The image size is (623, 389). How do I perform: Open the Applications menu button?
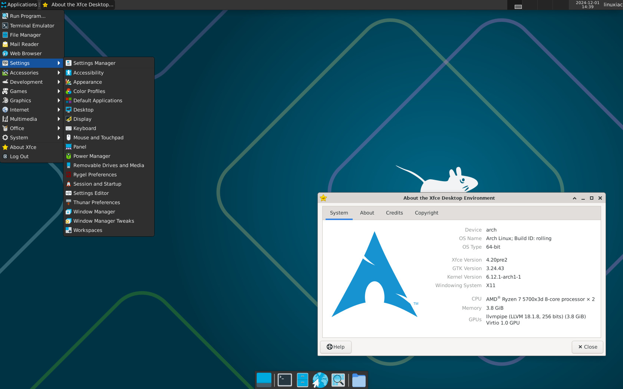(x=19, y=5)
